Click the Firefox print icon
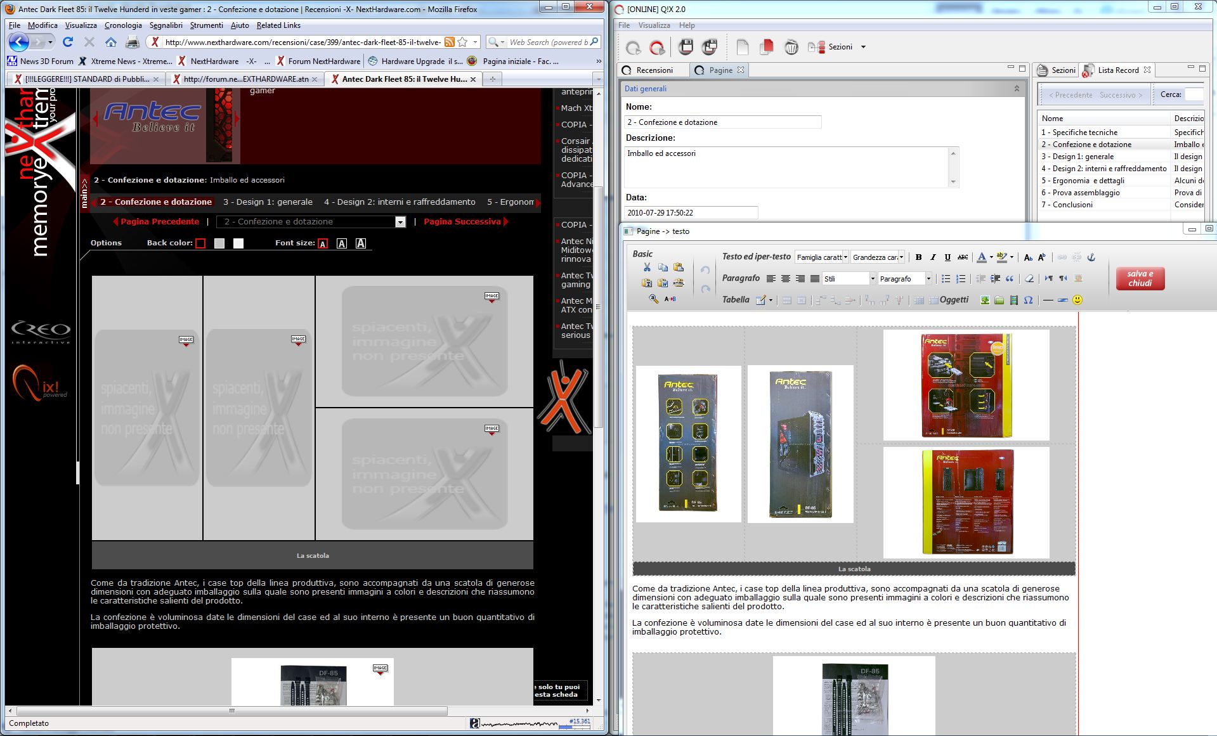This screenshot has width=1217, height=736. tap(132, 42)
